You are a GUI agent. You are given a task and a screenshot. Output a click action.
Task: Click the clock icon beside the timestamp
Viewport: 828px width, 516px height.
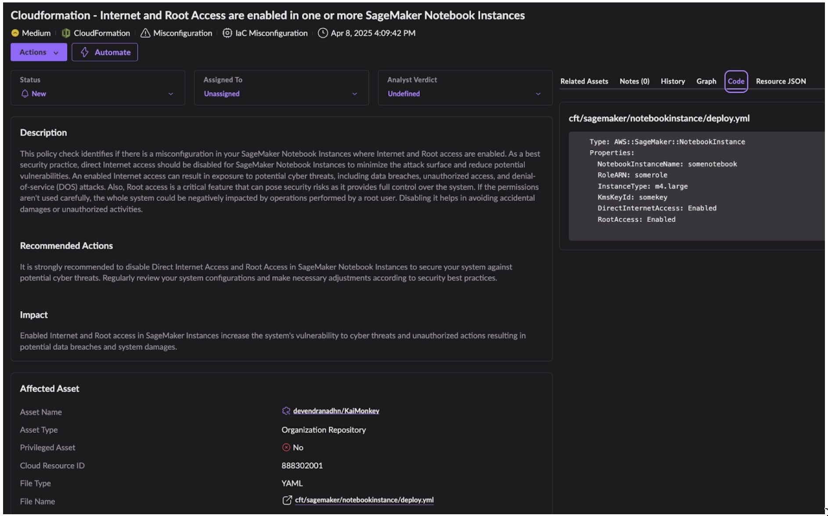(x=323, y=33)
